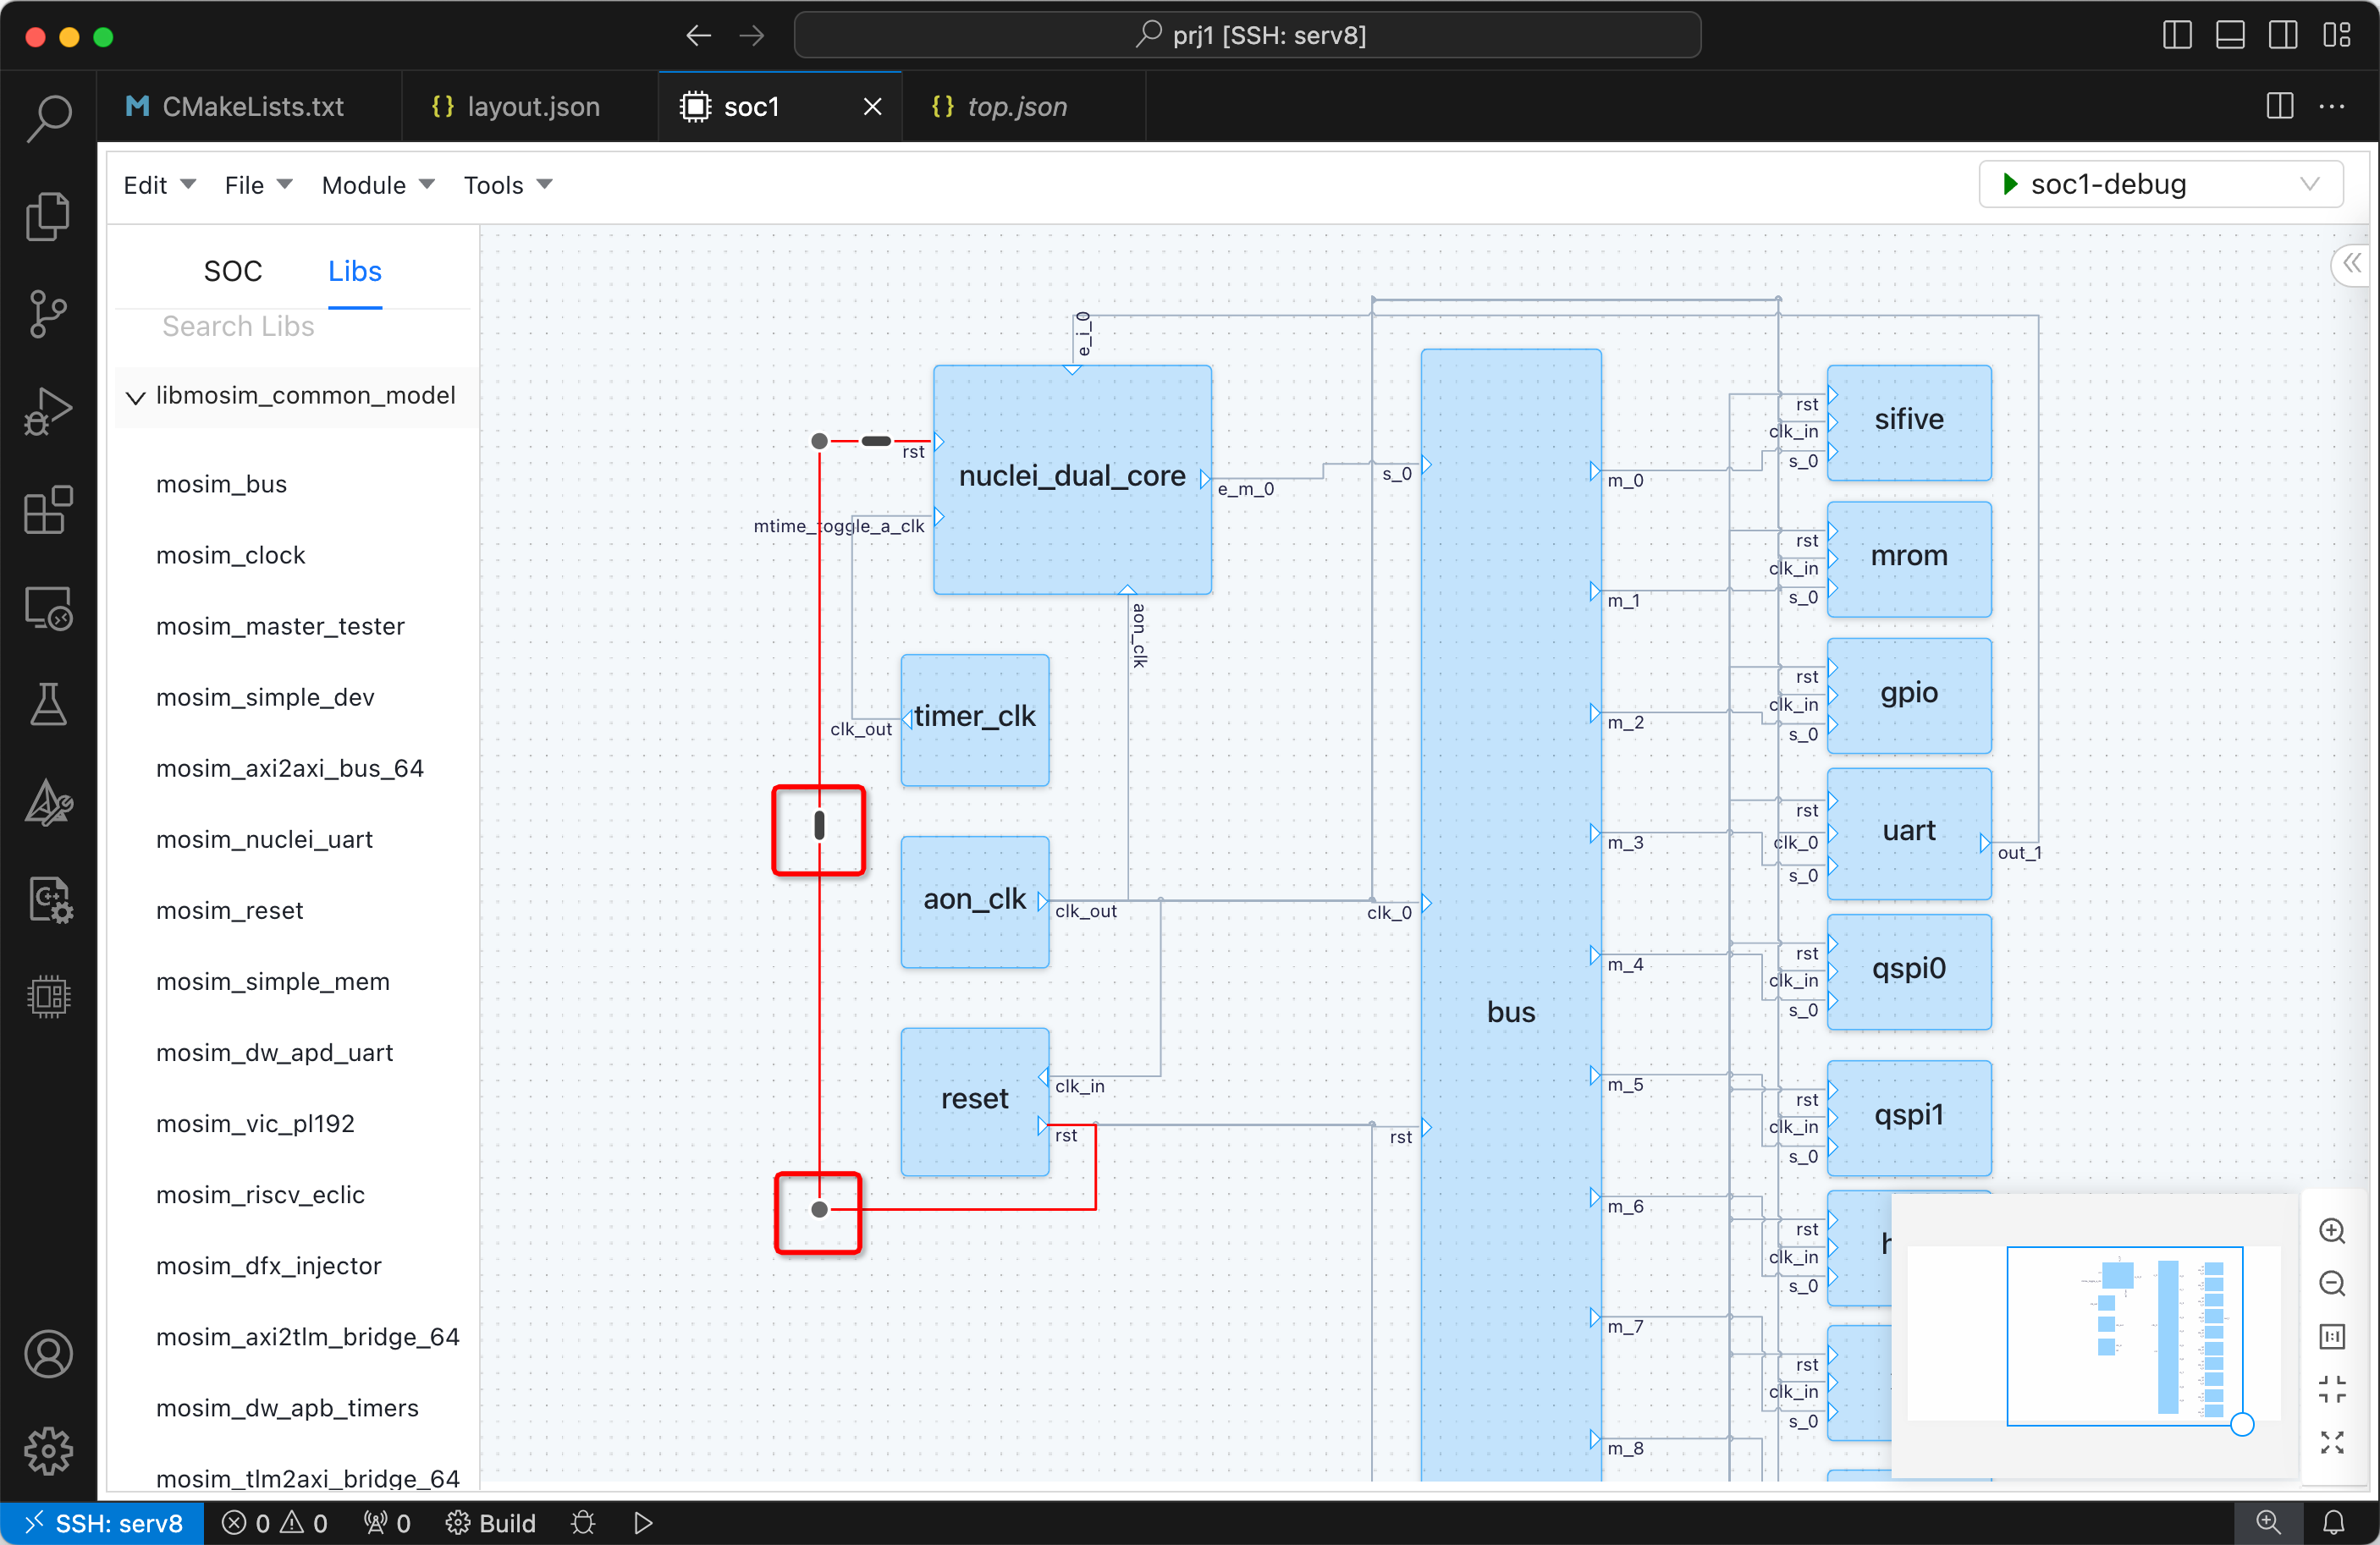2380x1545 pixels.
Task: Open the Testing flask view
Action: 48,705
